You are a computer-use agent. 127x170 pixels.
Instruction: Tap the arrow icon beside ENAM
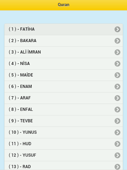click(117, 87)
